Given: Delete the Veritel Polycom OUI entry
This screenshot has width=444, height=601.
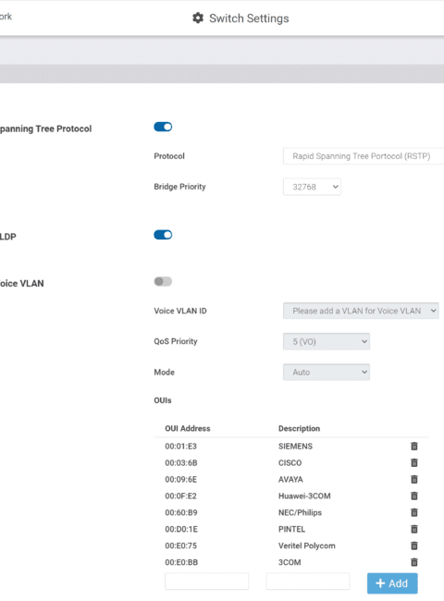Looking at the screenshot, I should (x=414, y=546).
